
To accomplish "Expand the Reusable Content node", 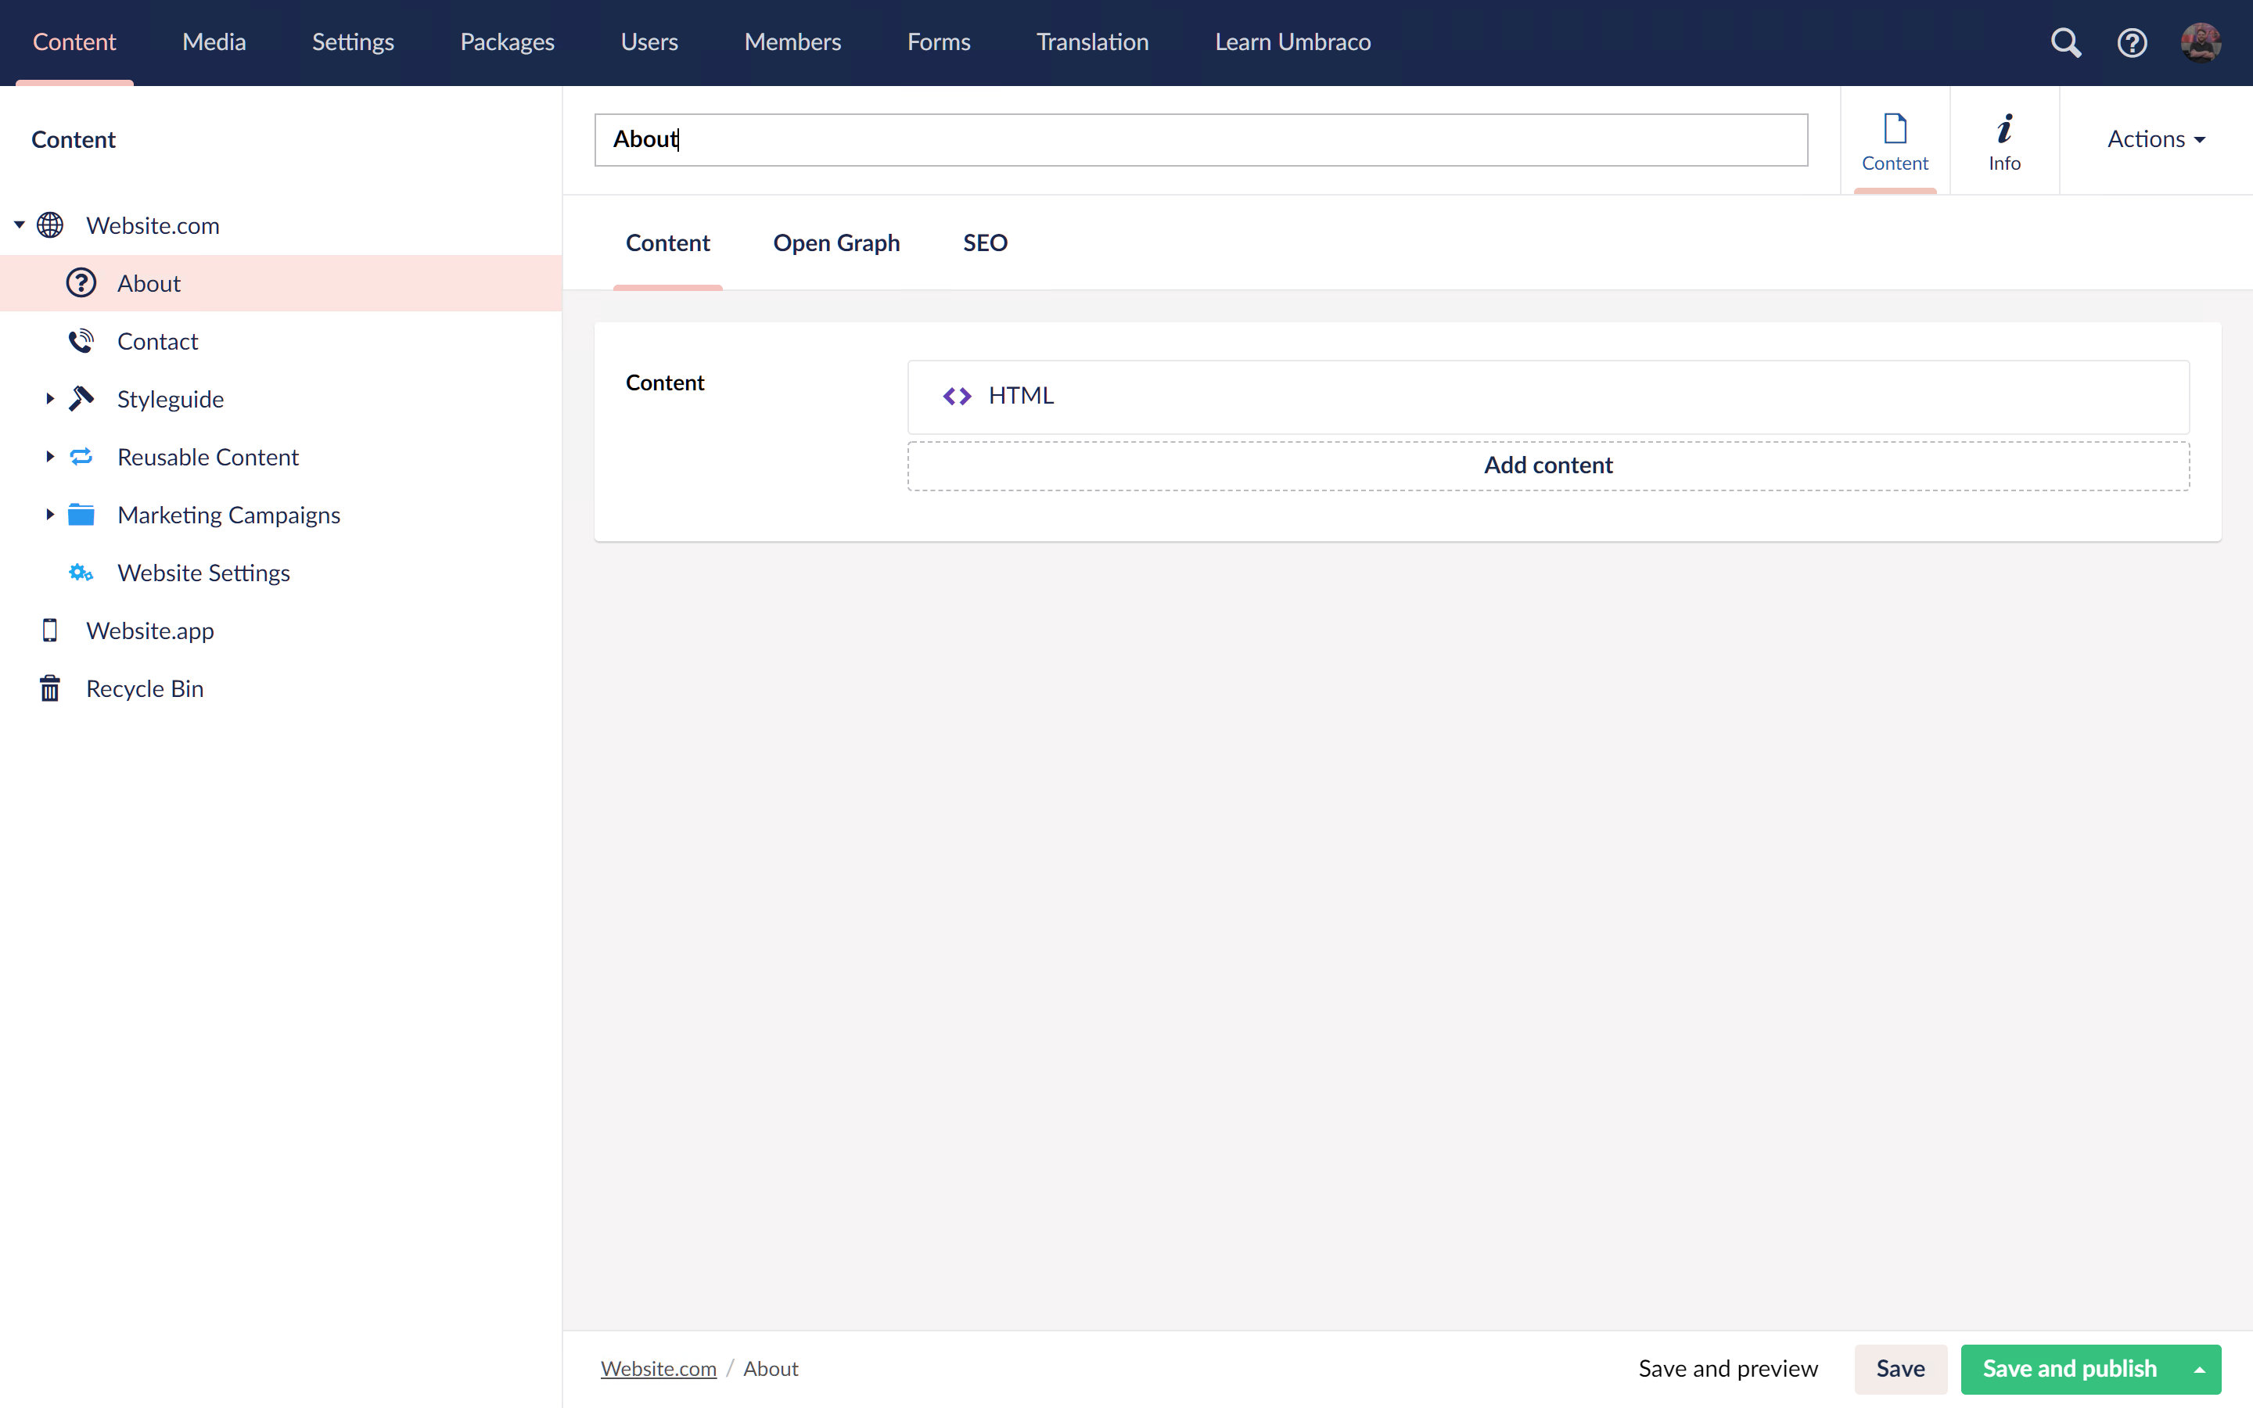I will point(50,456).
